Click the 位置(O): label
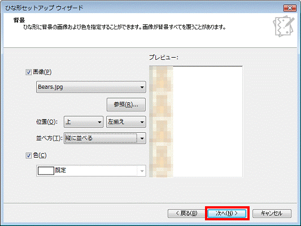 (x=47, y=122)
